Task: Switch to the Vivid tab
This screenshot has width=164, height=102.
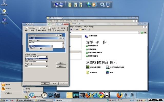Action: 42,28
